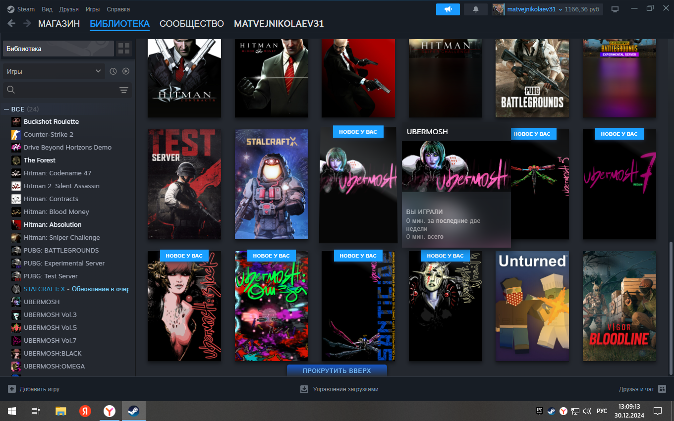Viewport: 674px width, 421px height.
Task: Filter ready-to-play games icon
Action: click(126, 71)
